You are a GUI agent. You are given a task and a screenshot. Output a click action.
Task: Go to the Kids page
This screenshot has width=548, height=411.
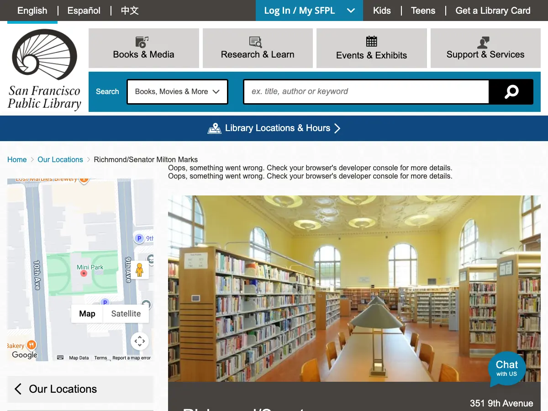382,11
